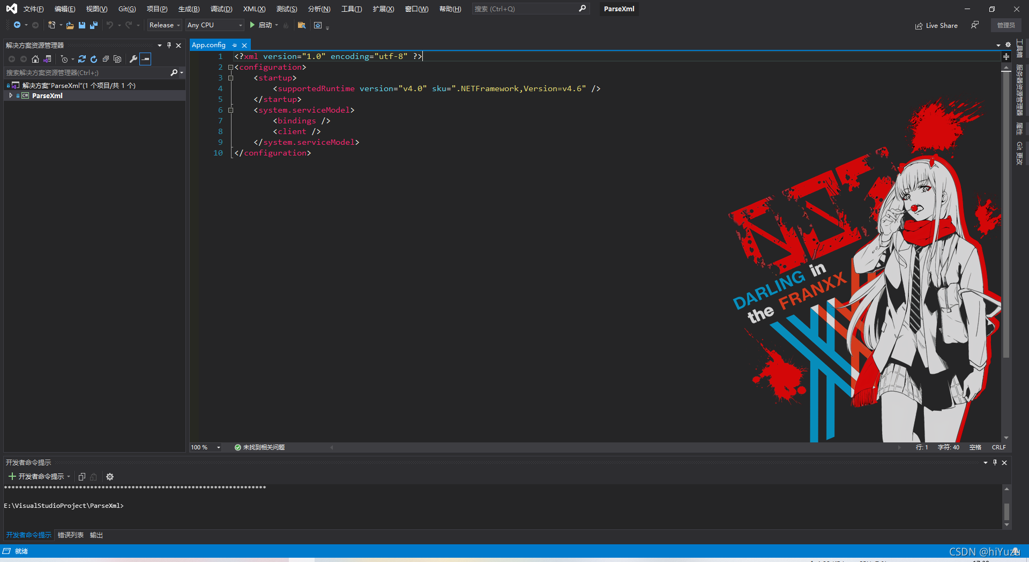
Task: Collapse the configuration XML node outline box
Action: tap(230, 68)
